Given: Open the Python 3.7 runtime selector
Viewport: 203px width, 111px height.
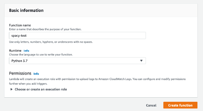Looking at the screenshot, I should pos(77,61).
